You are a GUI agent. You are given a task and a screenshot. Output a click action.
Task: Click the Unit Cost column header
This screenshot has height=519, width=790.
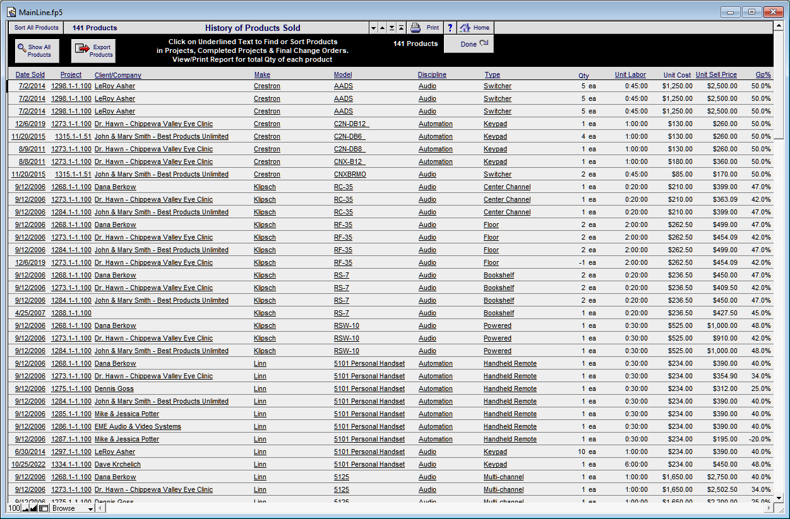[x=677, y=75]
